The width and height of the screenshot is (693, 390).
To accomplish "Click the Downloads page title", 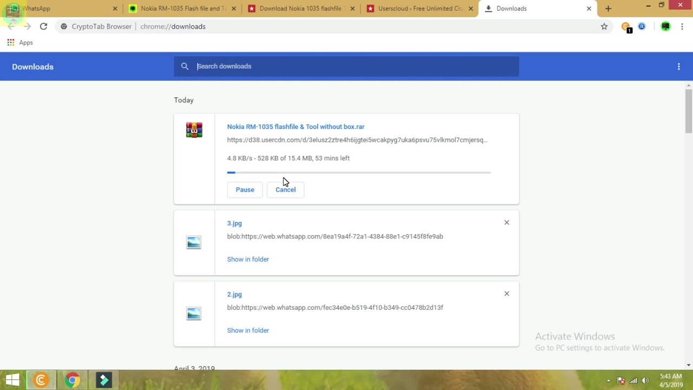I will (32, 67).
